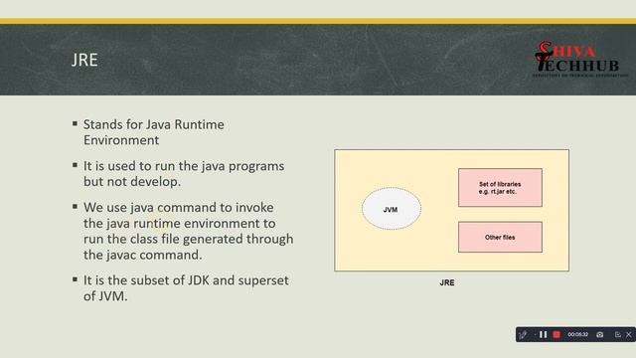Open the recorder's edit/notes icon

pos(618,334)
